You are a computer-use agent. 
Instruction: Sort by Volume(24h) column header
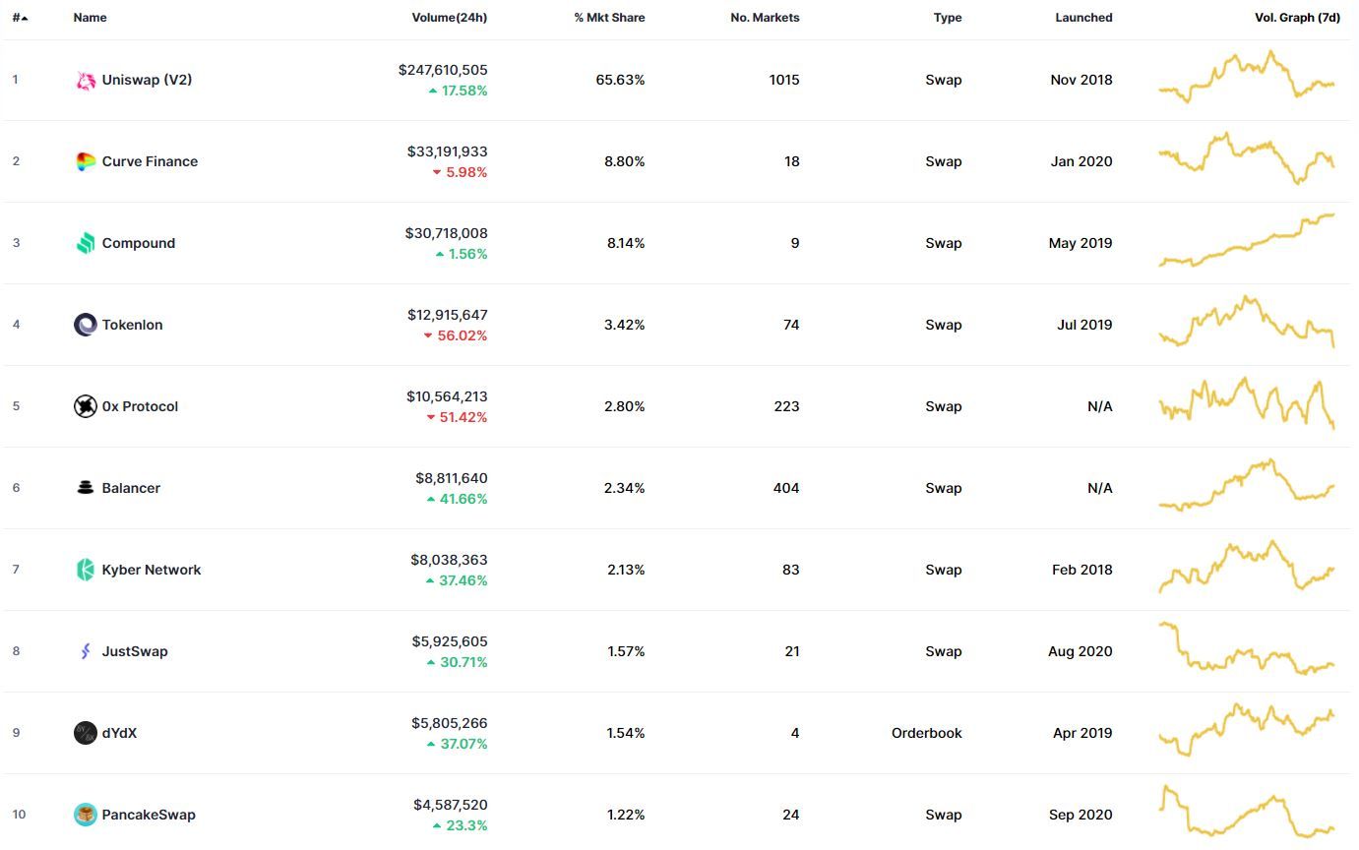(449, 18)
